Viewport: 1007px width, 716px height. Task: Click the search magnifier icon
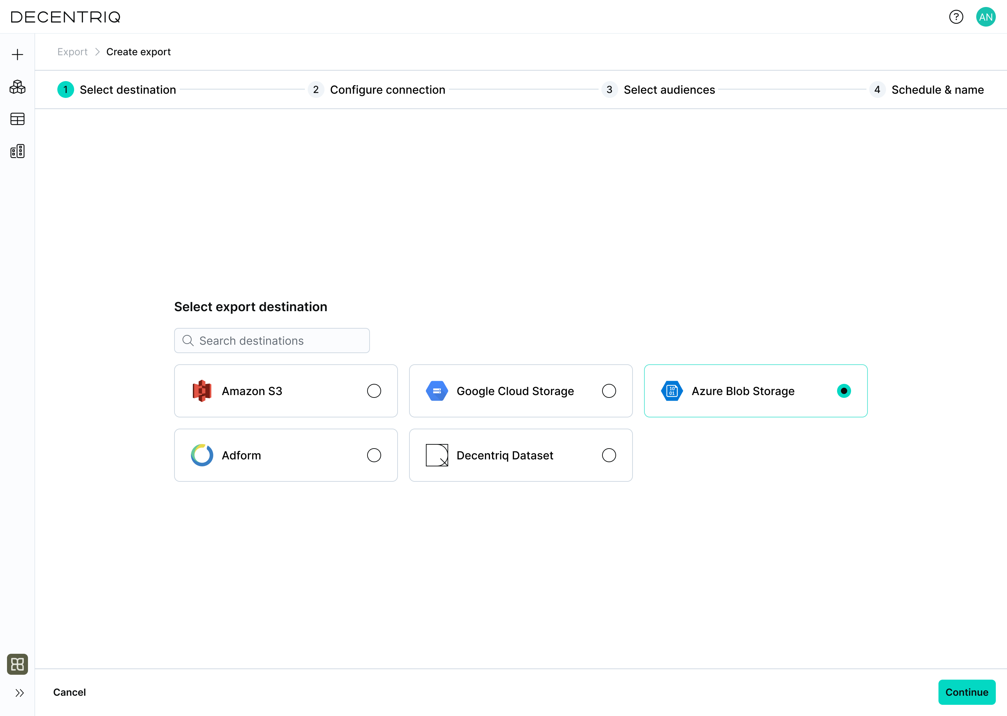(x=188, y=341)
